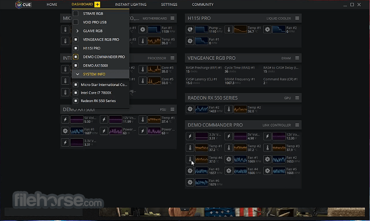Expand the GLAIVE RGB entry

point(77,31)
